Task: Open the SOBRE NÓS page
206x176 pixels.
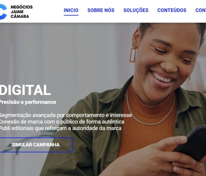Action: click(101, 10)
